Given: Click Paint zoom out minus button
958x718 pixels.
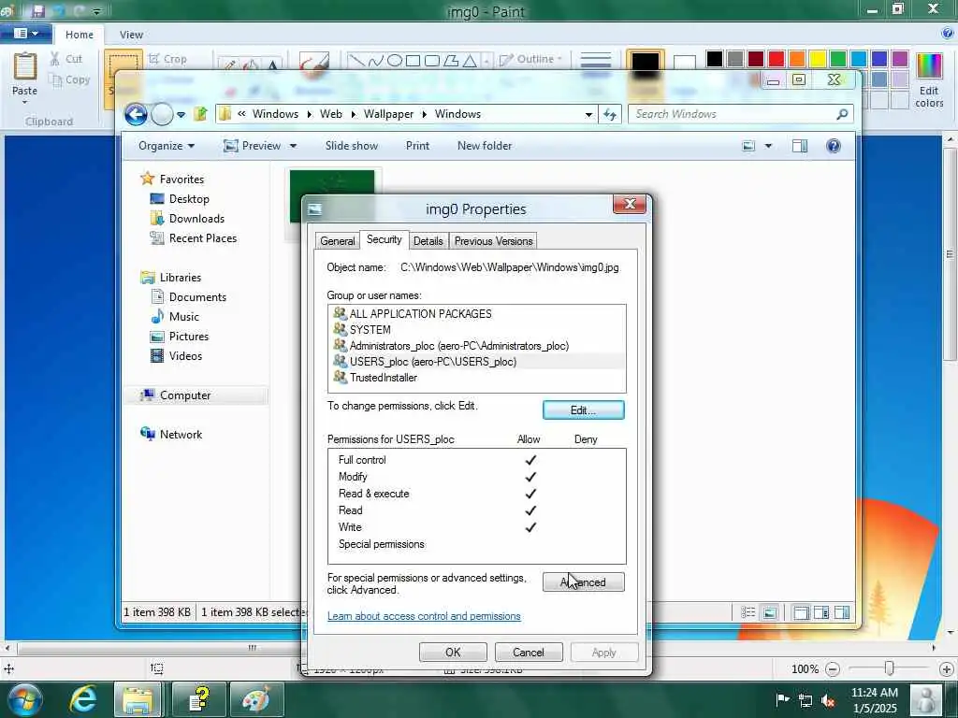Looking at the screenshot, I should [x=832, y=669].
